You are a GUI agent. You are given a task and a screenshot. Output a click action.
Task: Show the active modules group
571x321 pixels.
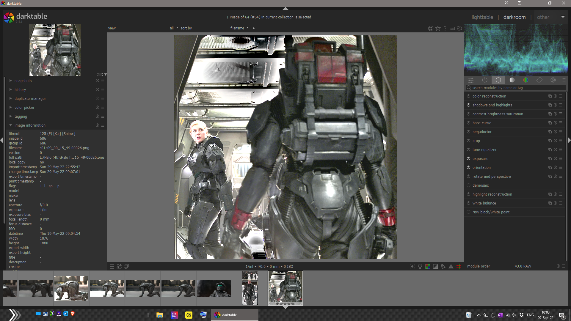[x=484, y=80]
